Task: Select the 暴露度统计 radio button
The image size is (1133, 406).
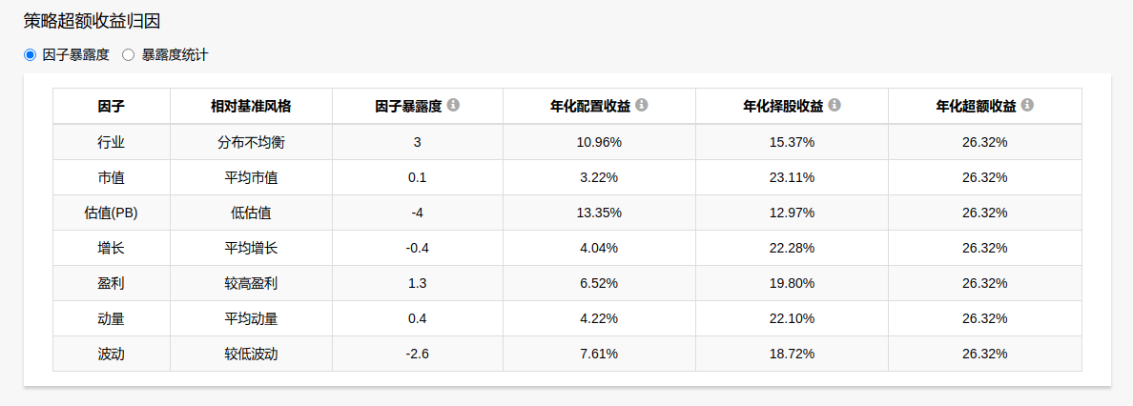Action: pyautogui.click(x=129, y=55)
